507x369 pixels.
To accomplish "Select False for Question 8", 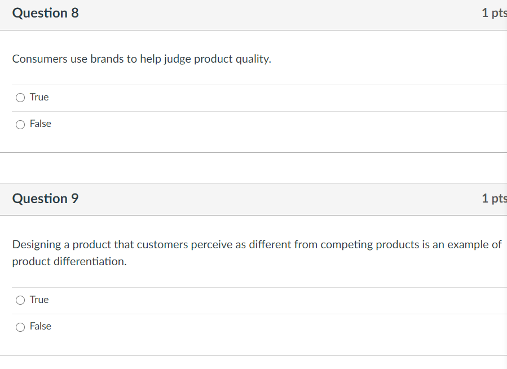I will click(20, 124).
